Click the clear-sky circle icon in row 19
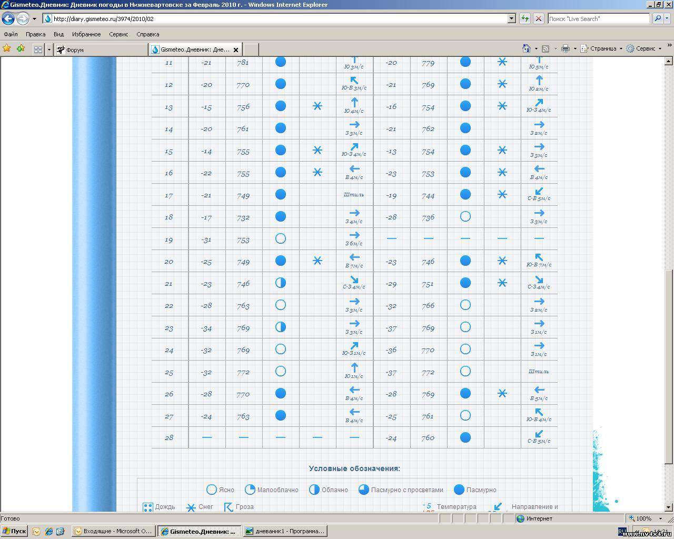 [x=281, y=238]
